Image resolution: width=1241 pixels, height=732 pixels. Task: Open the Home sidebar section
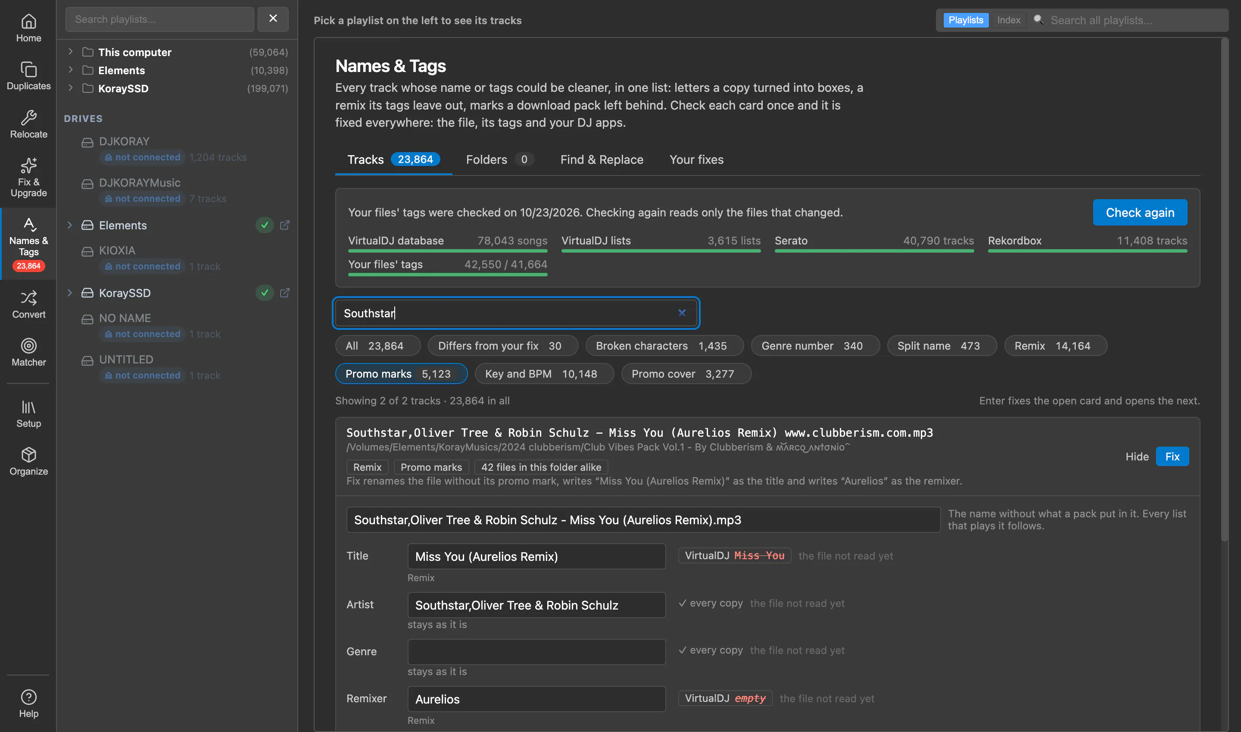pyautogui.click(x=28, y=28)
